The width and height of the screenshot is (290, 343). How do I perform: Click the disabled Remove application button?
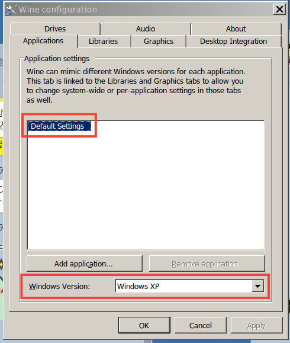click(207, 263)
